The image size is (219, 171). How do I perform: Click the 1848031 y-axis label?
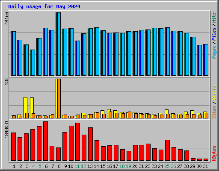(6, 130)
